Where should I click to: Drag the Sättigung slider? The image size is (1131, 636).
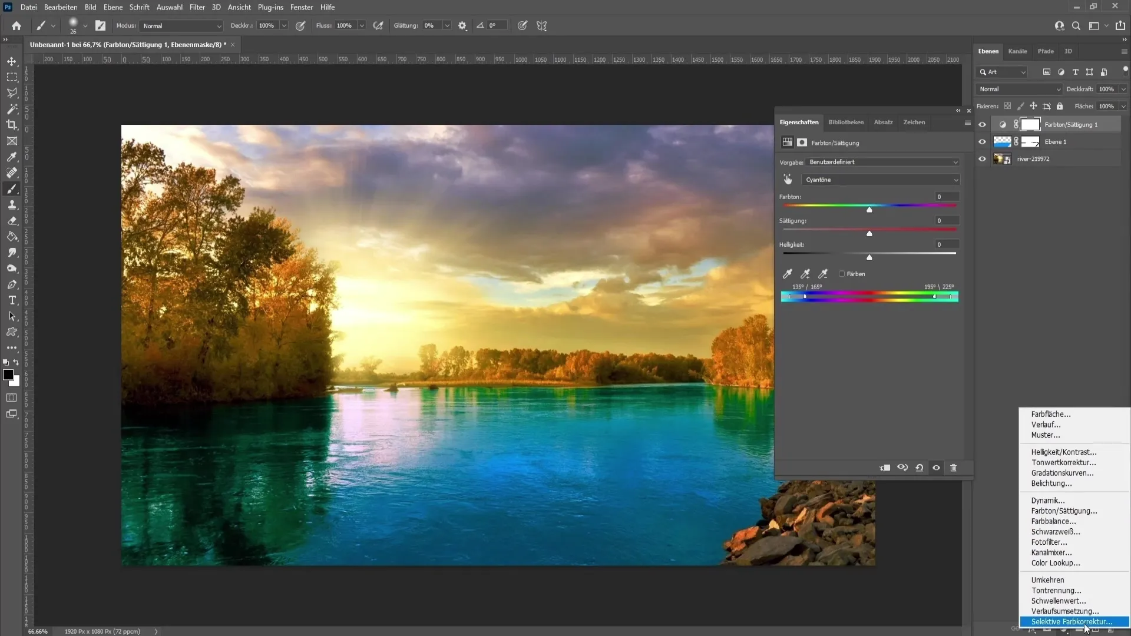click(869, 233)
